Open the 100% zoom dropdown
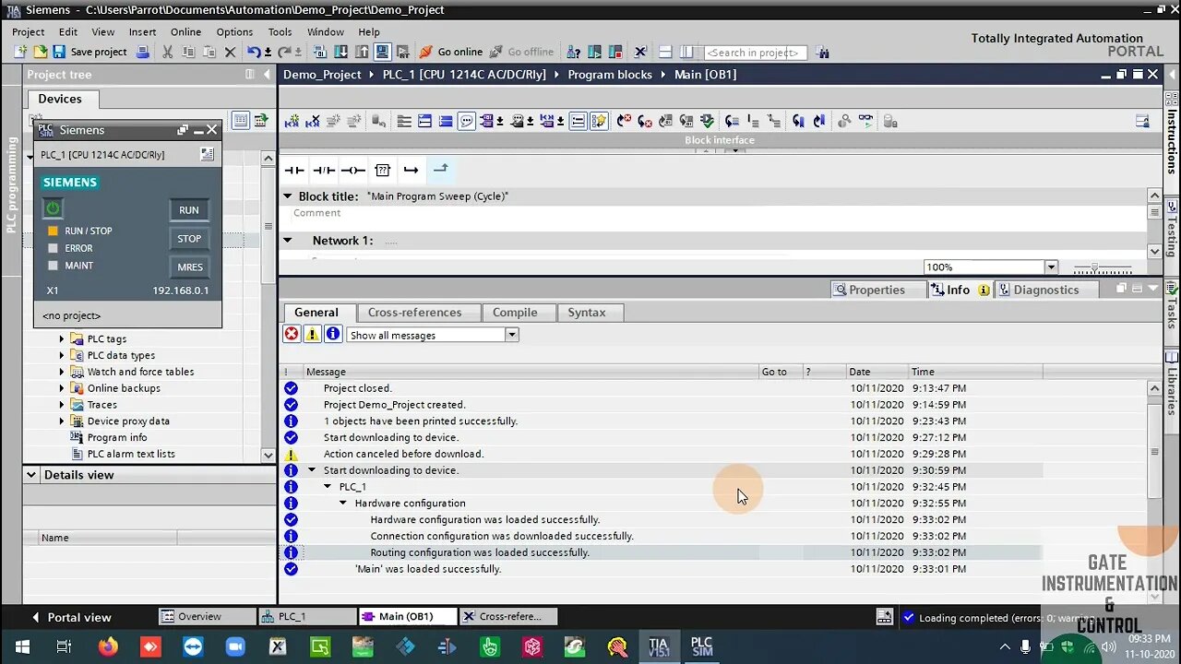Image resolution: width=1181 pixels, height=664 pixels. point(1051,267)
